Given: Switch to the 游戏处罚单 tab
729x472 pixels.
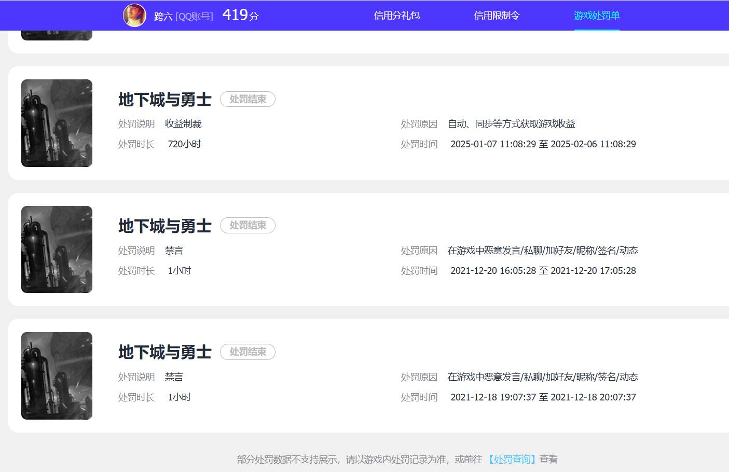Looking at the screenshot, I should (x=597, y=16).
